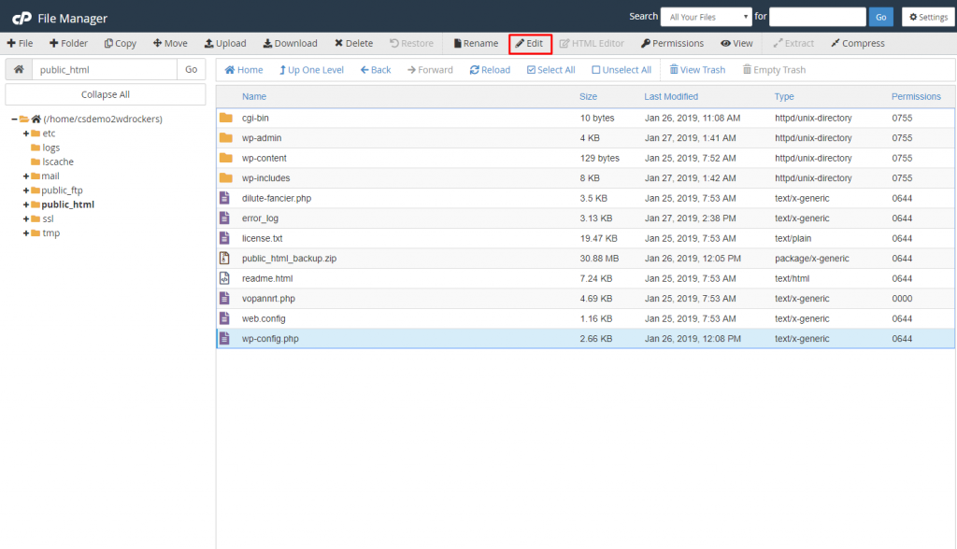Click the search text input field

(x=817, y=17)
